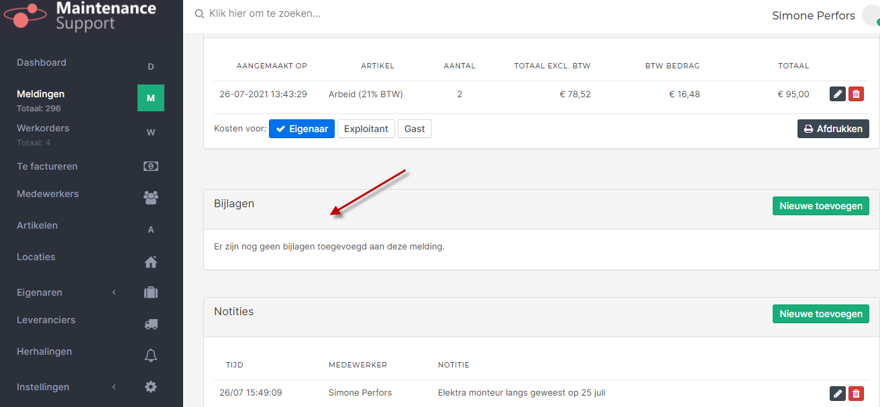Select Gast as cost bearer
The width and height of the screenshot is (880, 407).
pyautogui.click(x=415, y=129)
